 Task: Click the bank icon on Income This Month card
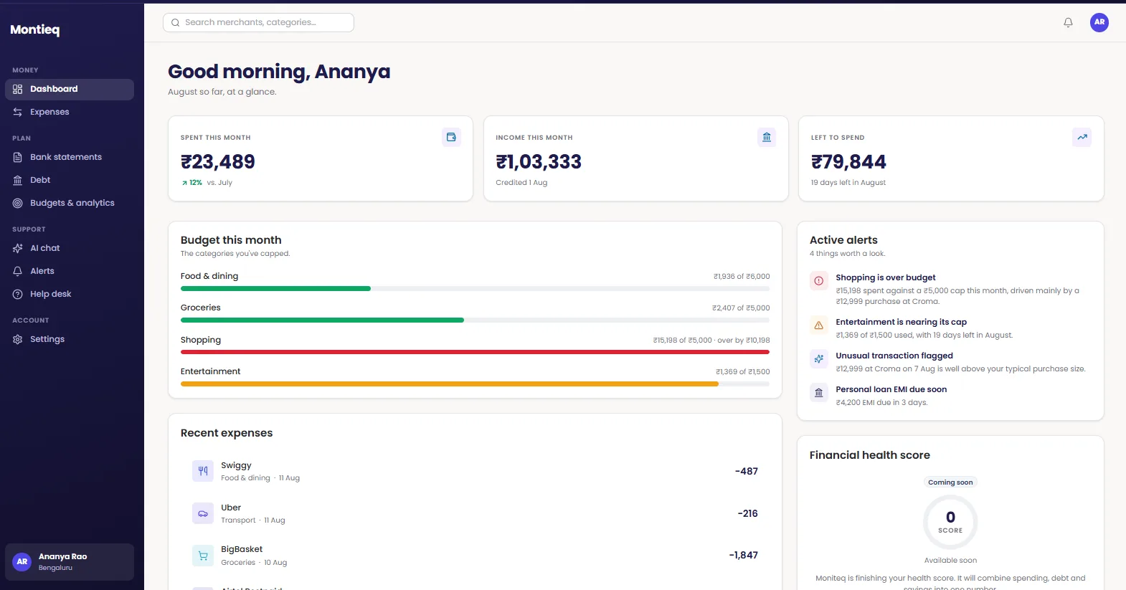coord(767,137)
